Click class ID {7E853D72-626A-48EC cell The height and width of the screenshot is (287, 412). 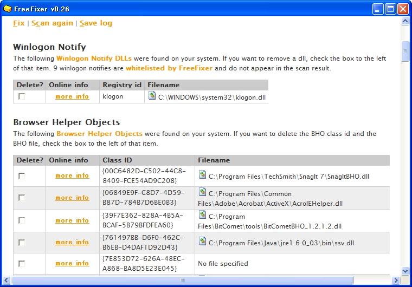pos(147,264)
